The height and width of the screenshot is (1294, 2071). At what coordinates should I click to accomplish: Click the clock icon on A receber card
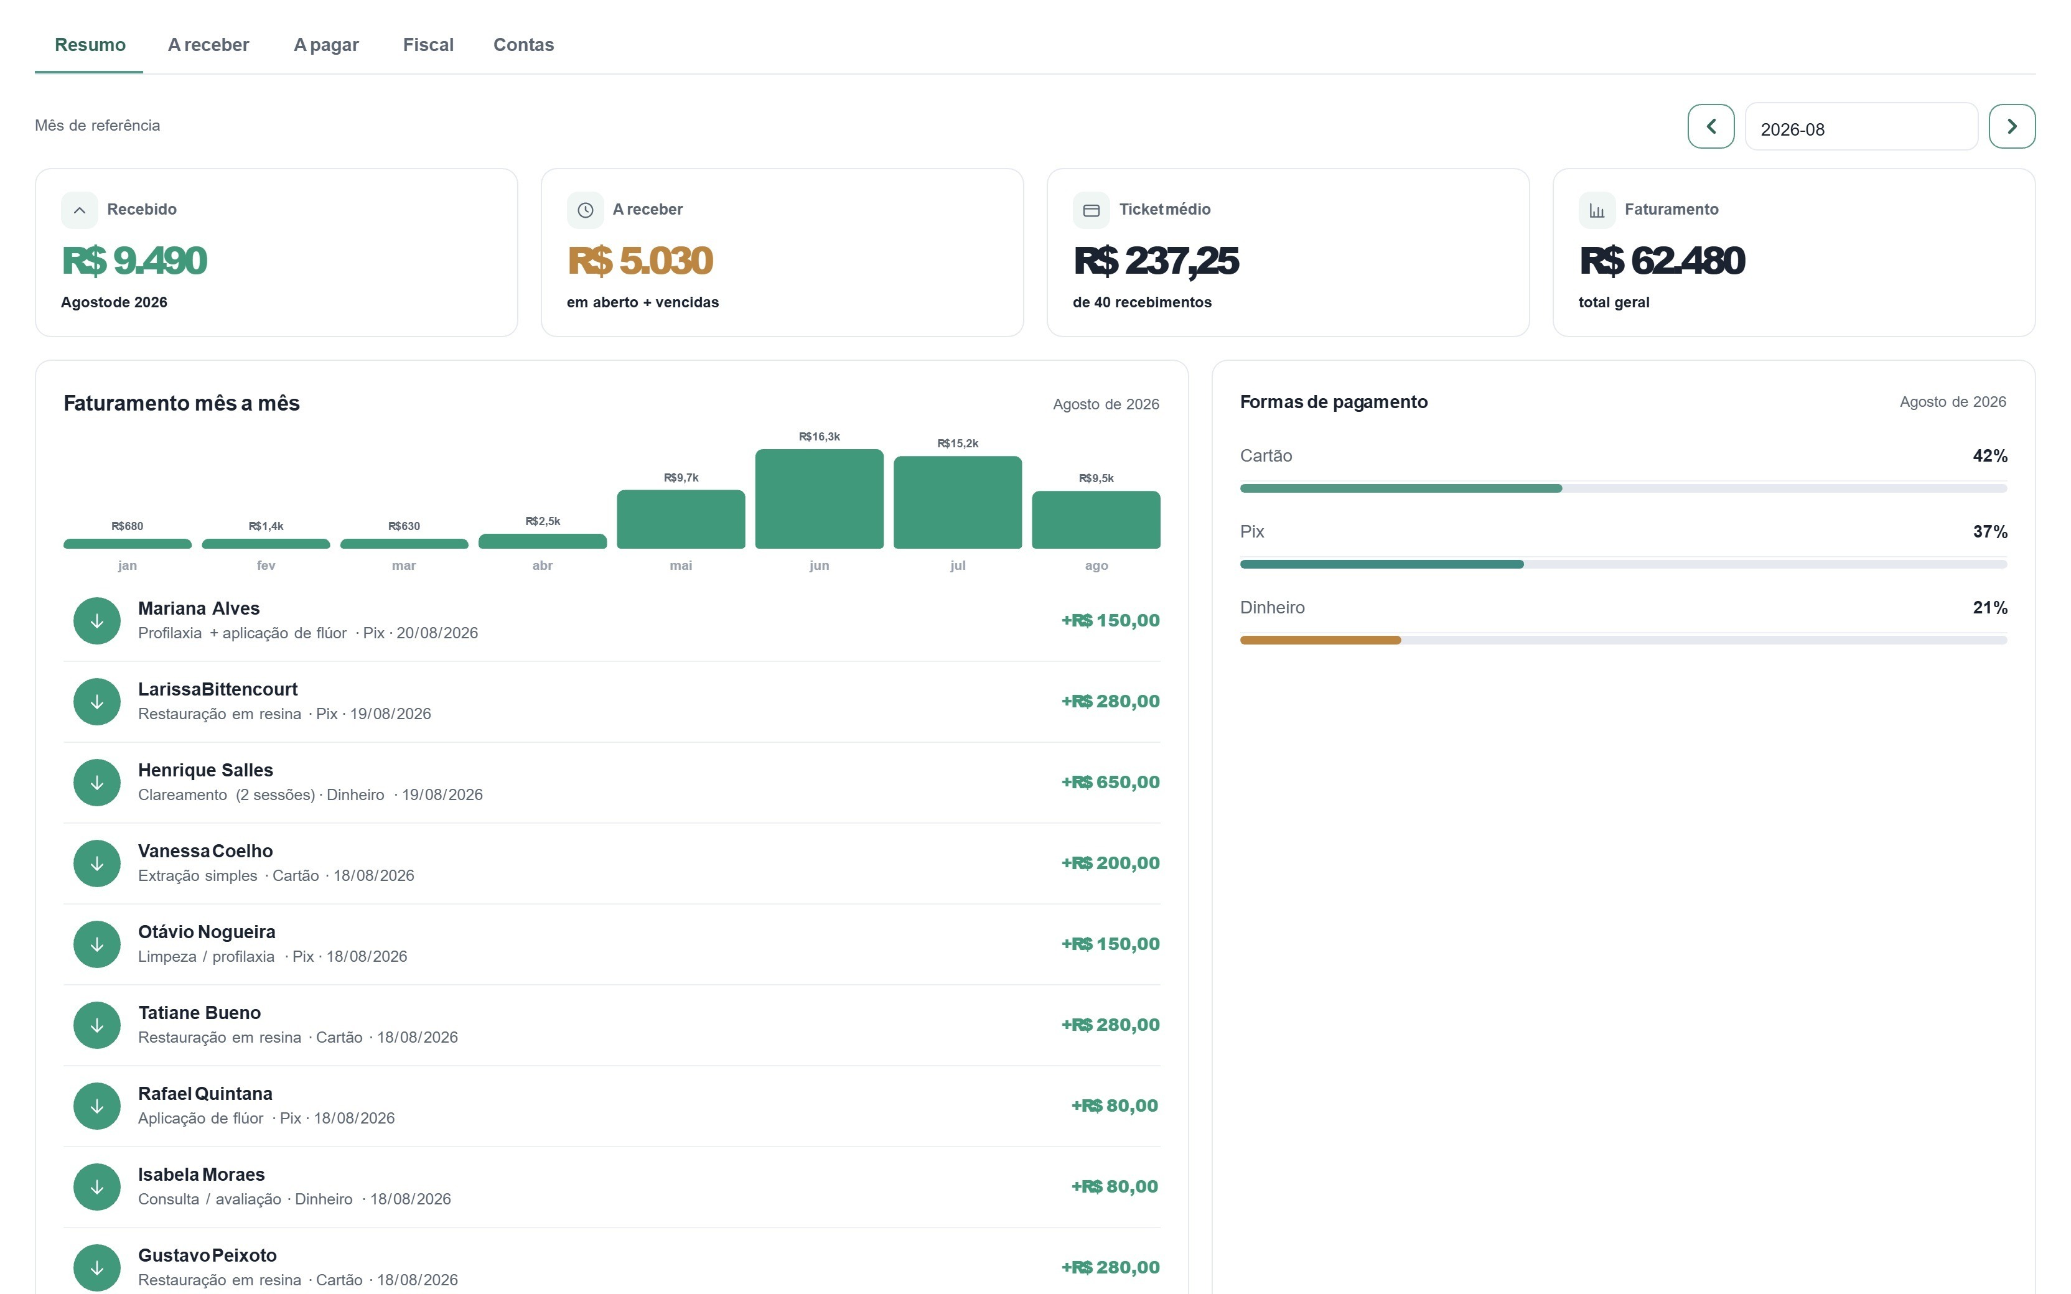[586, 210]
